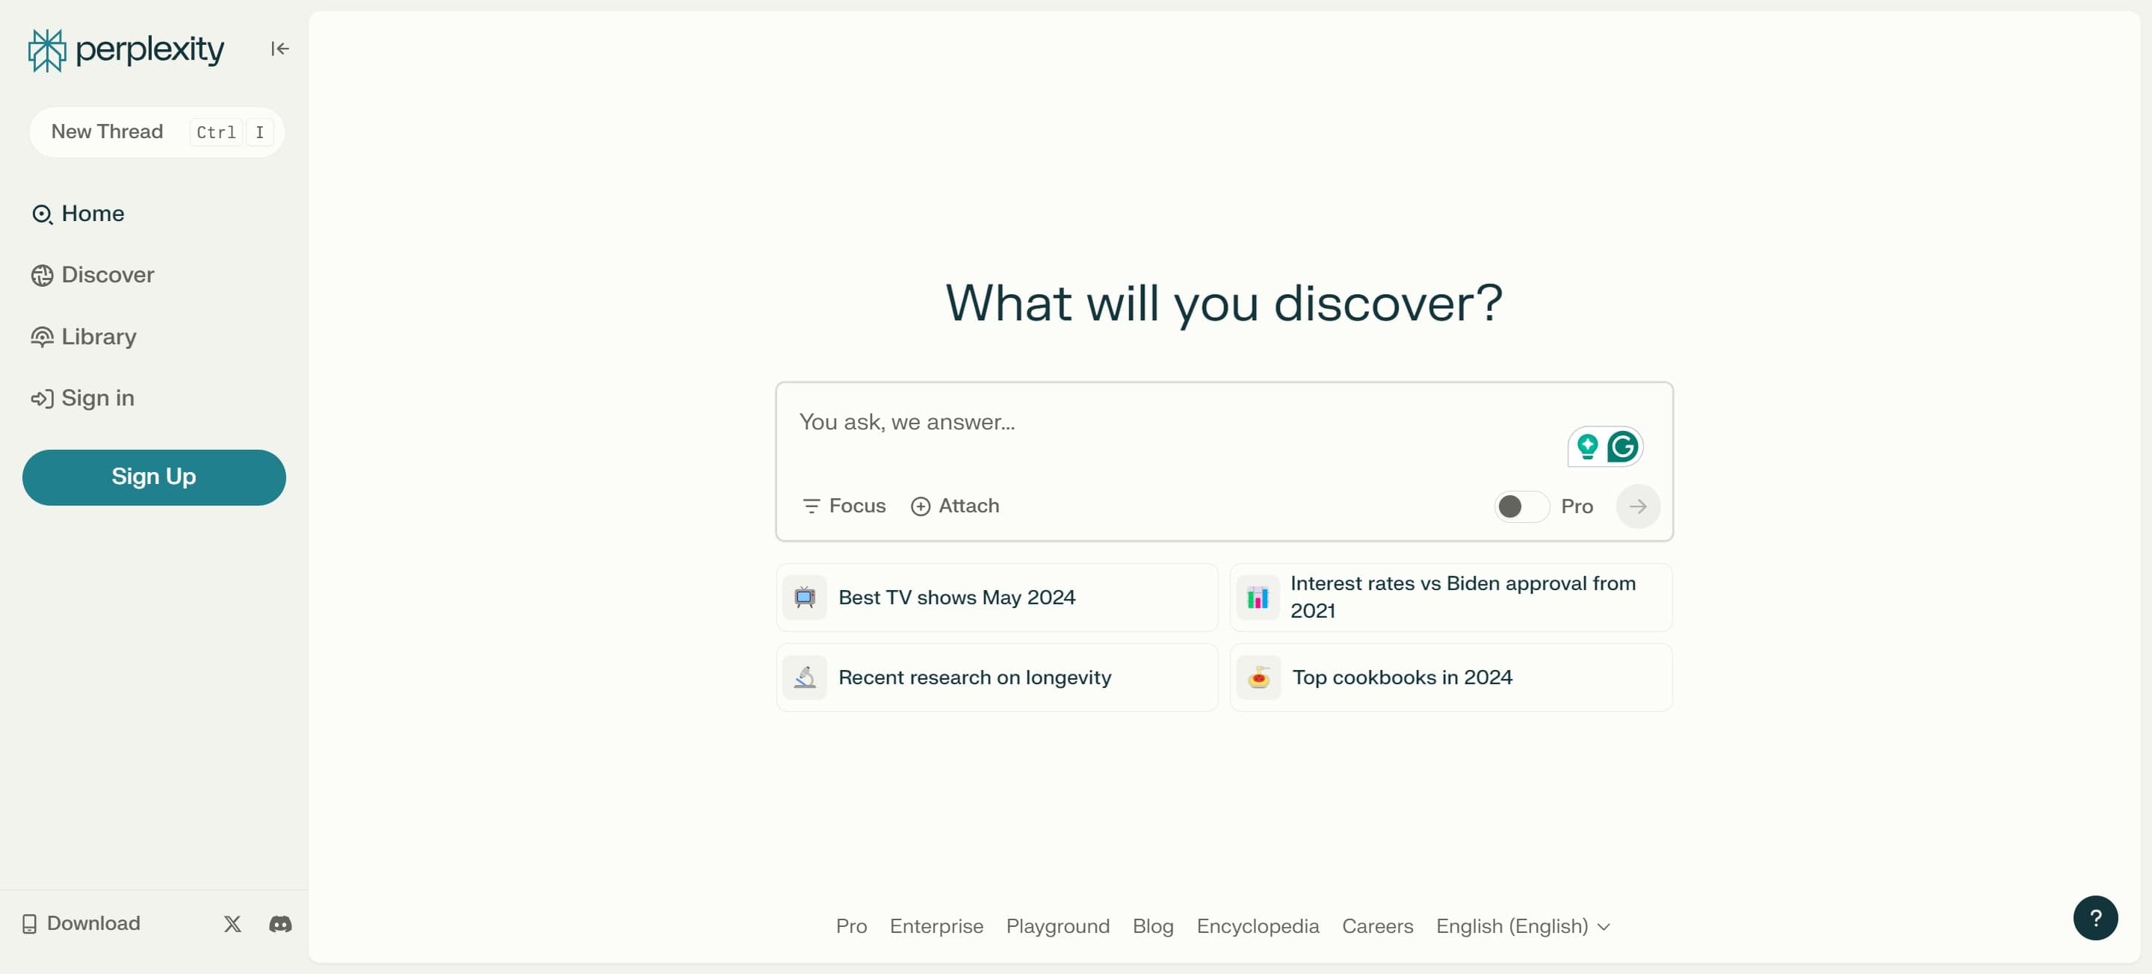Image resolution: width=2152 pixels, height=974 pixels.
Task: Click the Discover globe icon
Action: click(42, 276)
